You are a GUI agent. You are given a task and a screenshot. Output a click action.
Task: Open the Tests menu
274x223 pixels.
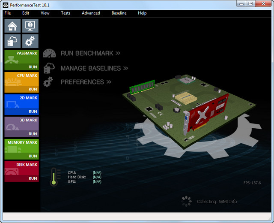[x=66, y=13]
